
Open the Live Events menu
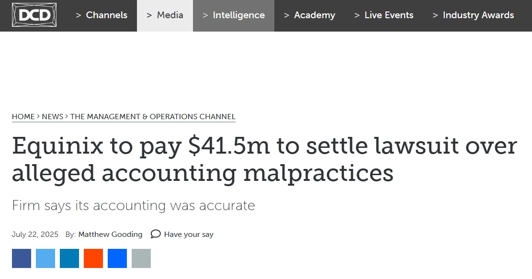(384, 16)
